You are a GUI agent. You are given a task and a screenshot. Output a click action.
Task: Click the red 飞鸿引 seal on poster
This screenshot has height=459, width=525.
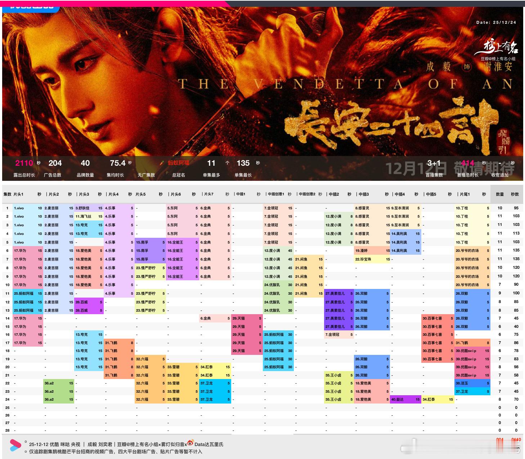point(503,141)
